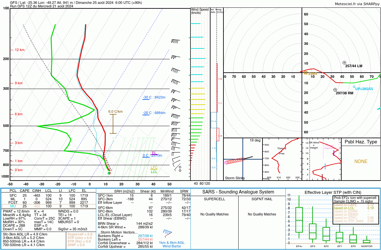Click the 0 C : 2570m freezing level label
Image resolution: width=381 pixels, height=250 pixels.
[x=152, y=155]
